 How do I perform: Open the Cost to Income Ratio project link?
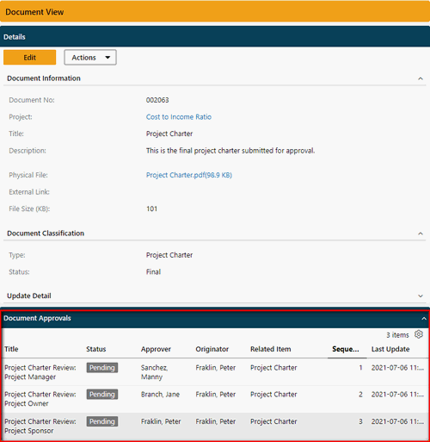[179, 117]
